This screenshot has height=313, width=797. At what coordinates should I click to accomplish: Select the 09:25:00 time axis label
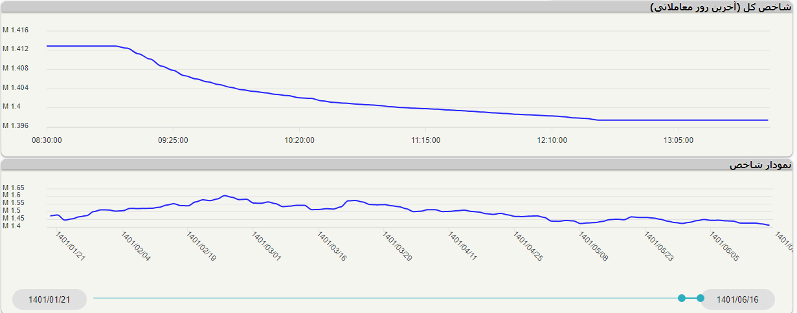pyautogui.click(x=173, y=140)
